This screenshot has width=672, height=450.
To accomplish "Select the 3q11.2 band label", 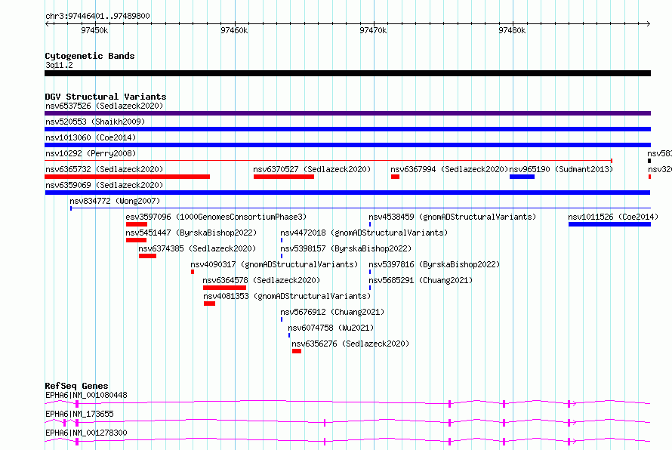I will [x=59, y=65].
